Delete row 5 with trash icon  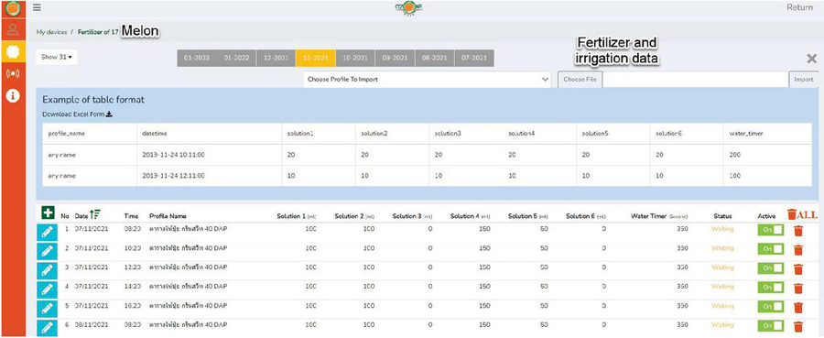(798, 307)
